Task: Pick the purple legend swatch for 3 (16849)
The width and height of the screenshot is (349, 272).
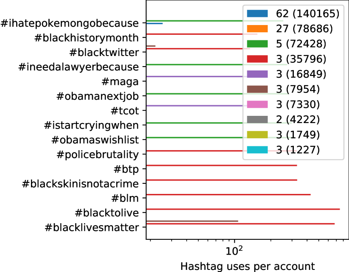Action: click(x=257, y=74)
